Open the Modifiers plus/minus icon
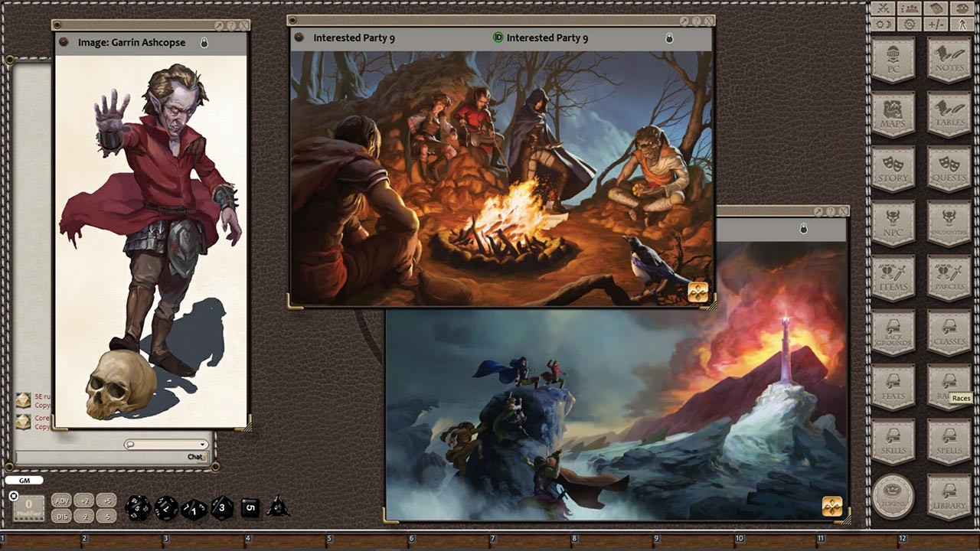The image size is (980, 551). (x=936, y=24)
